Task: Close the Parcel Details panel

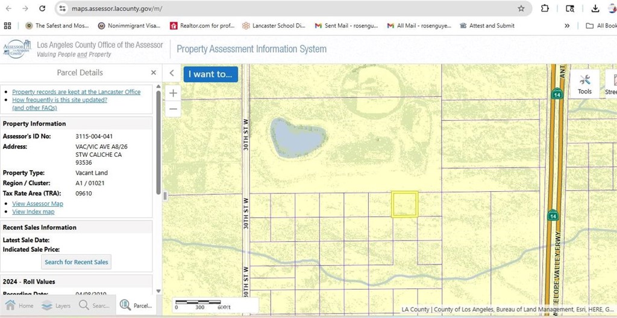Action: 154,73
